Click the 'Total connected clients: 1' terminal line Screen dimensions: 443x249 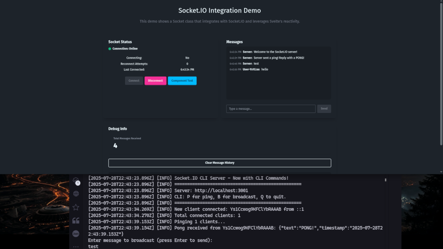pyautogui.click(x=164, y=215)
